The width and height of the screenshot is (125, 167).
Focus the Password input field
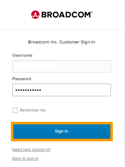click(x=62, y=90)
